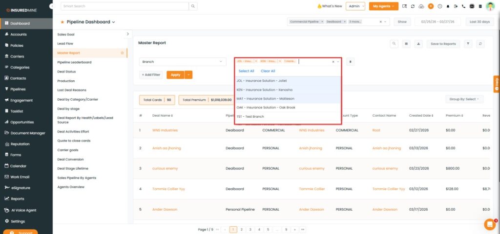Open the Branch filter dropdown
Screen dimensions: 500x234
click(183, 62)
